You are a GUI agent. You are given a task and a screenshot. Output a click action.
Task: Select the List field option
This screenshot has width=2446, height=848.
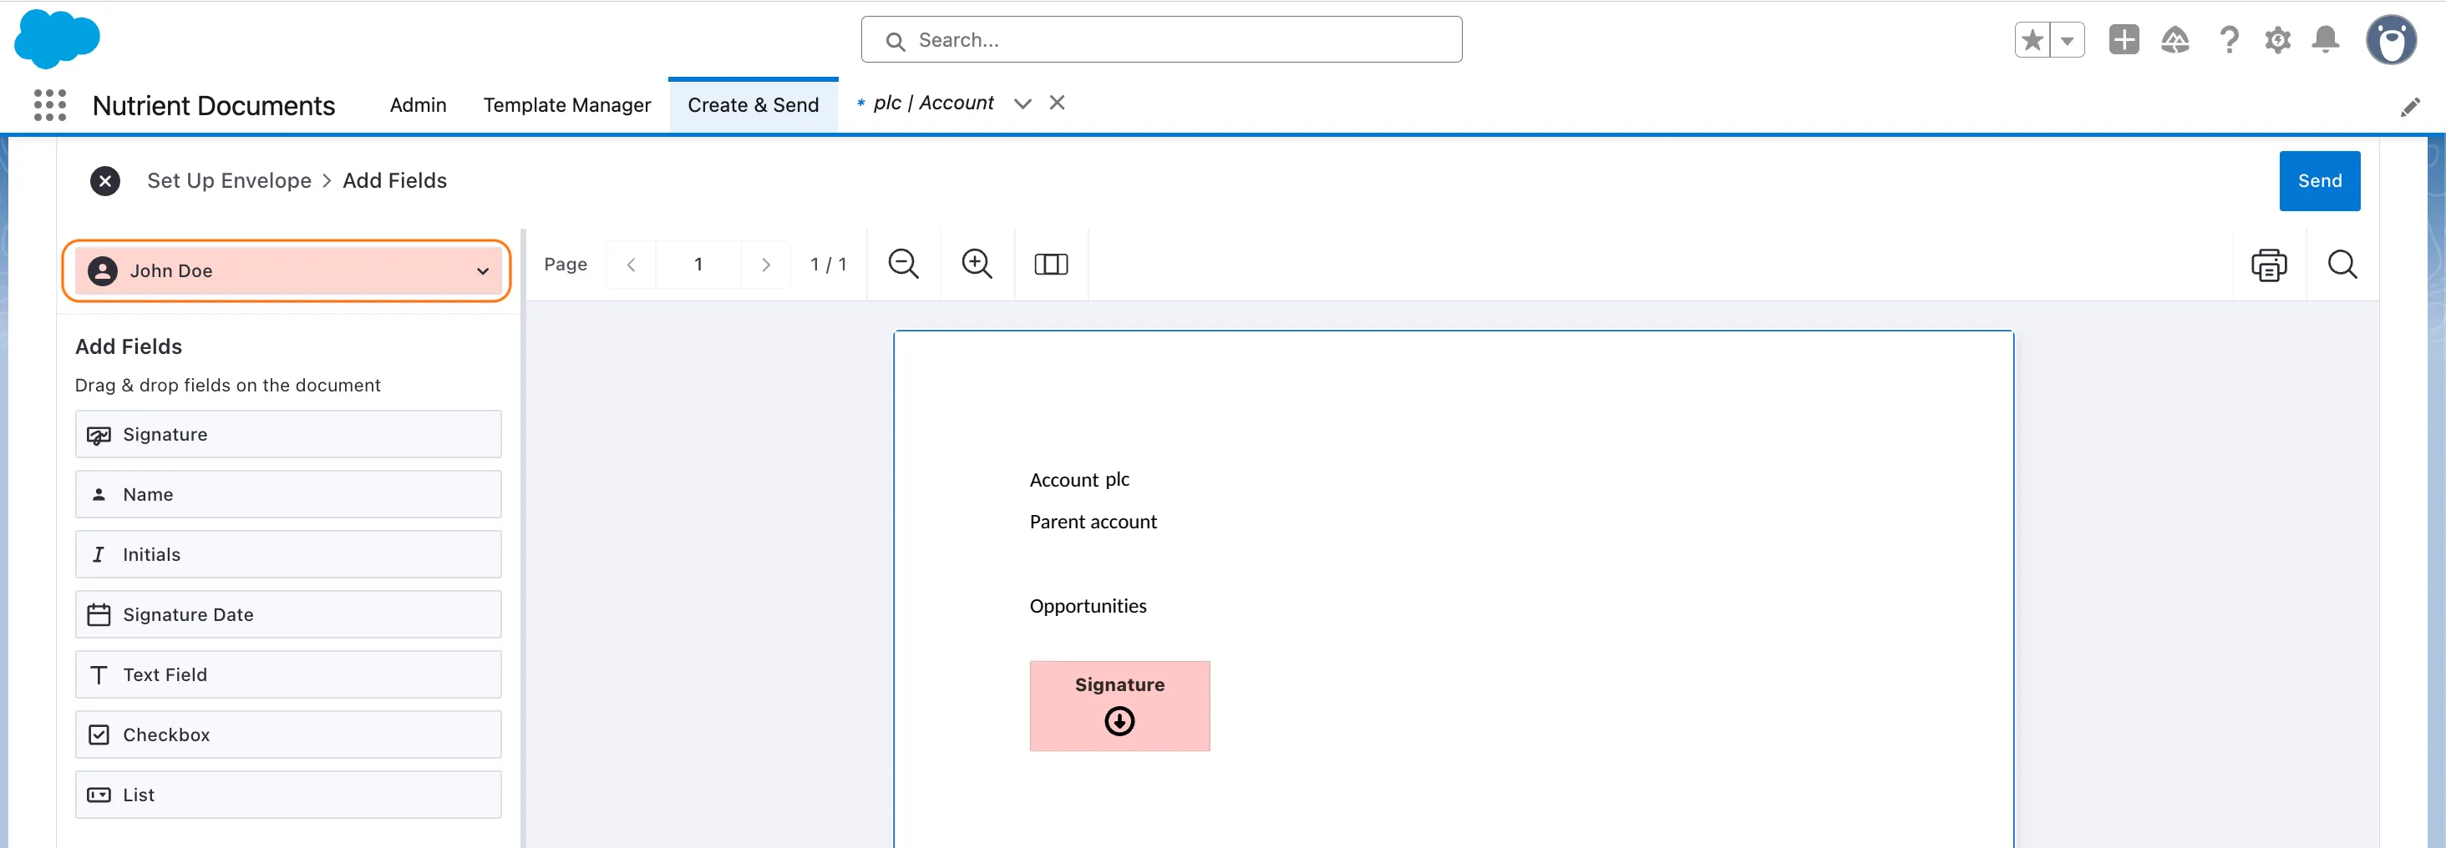pos(287,795)
